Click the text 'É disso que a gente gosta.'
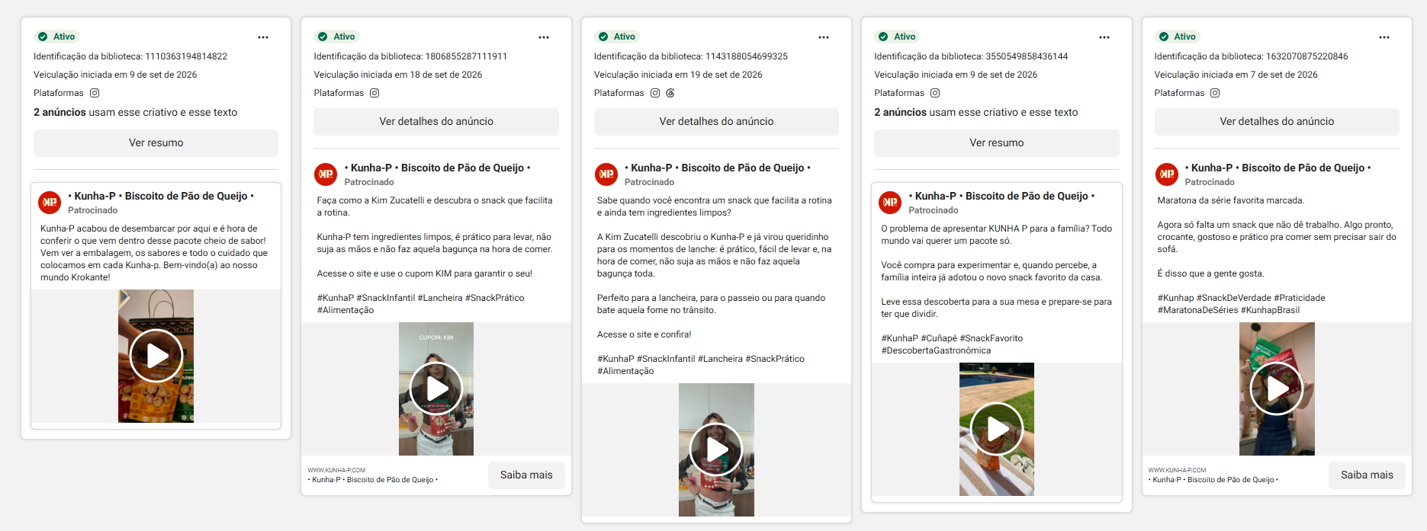This screenshot has height=531, width=1427. tap(1211, 273)
